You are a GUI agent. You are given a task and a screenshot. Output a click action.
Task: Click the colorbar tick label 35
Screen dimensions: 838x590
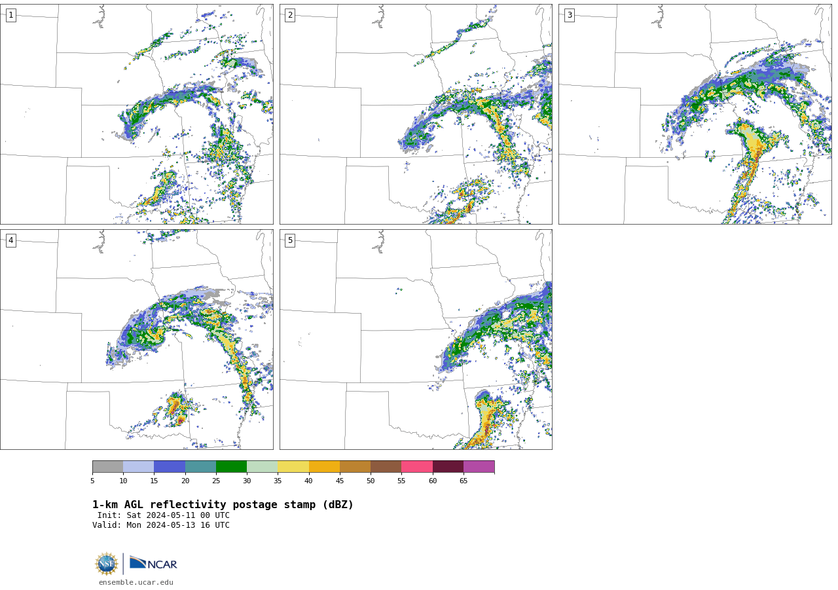click(x=278, y=481)
